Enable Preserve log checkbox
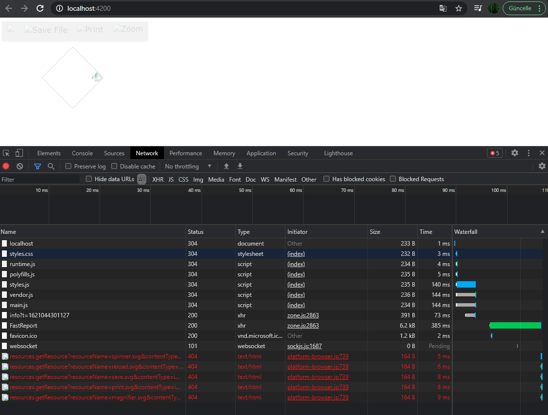The image size is (548, 415). click(68, 166)
